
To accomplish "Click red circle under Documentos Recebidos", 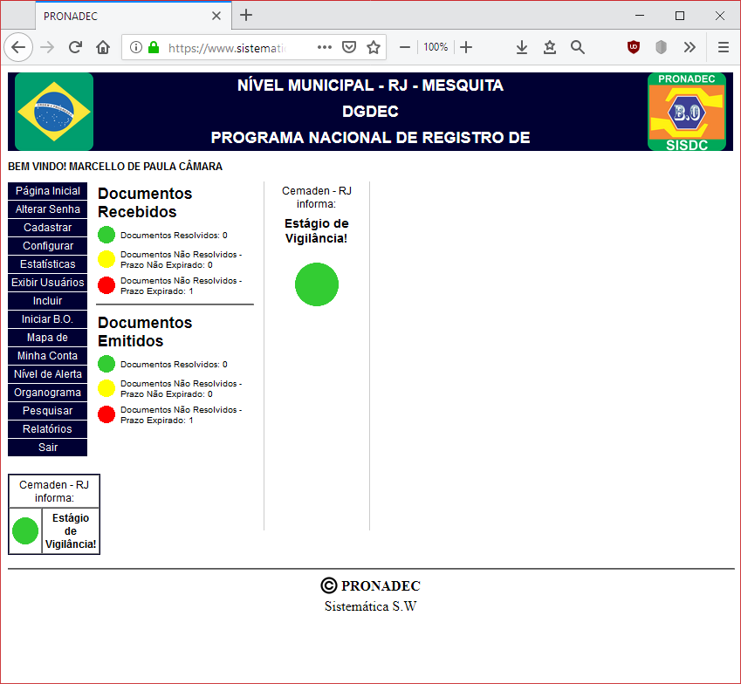I will click(106, 285).
